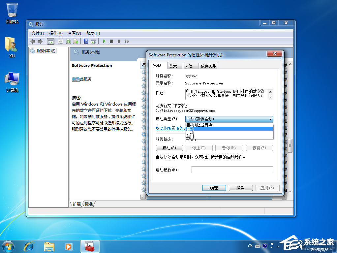
Task: Click inside the 启动参数 input field
Action: tap(232, 170)
